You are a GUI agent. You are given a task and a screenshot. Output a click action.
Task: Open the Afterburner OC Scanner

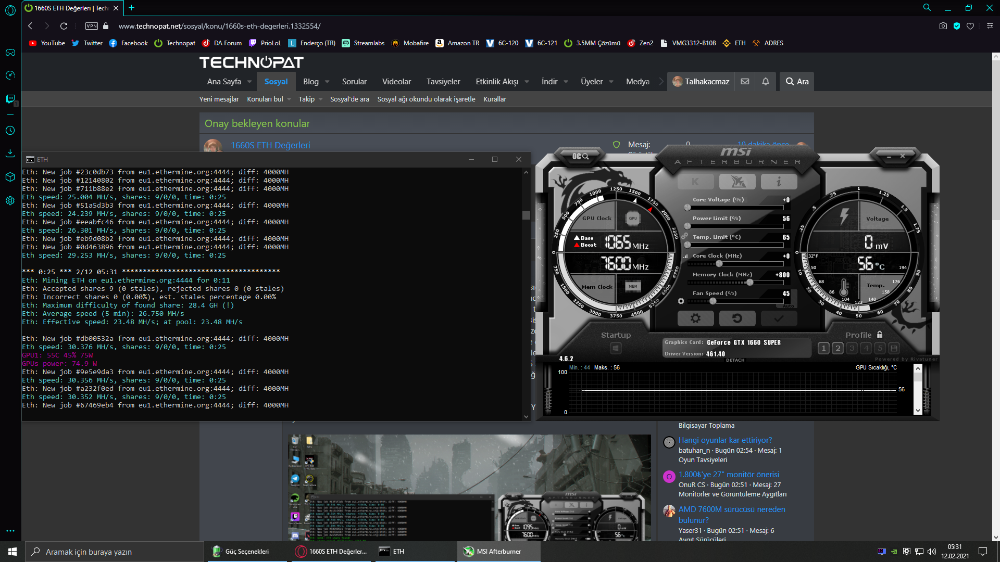tap(580, 156)
